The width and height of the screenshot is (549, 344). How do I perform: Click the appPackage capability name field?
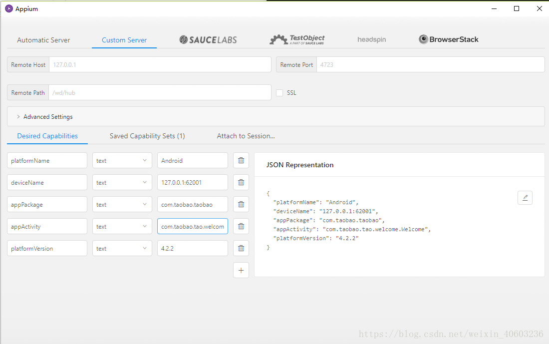(x=47, y=204)
